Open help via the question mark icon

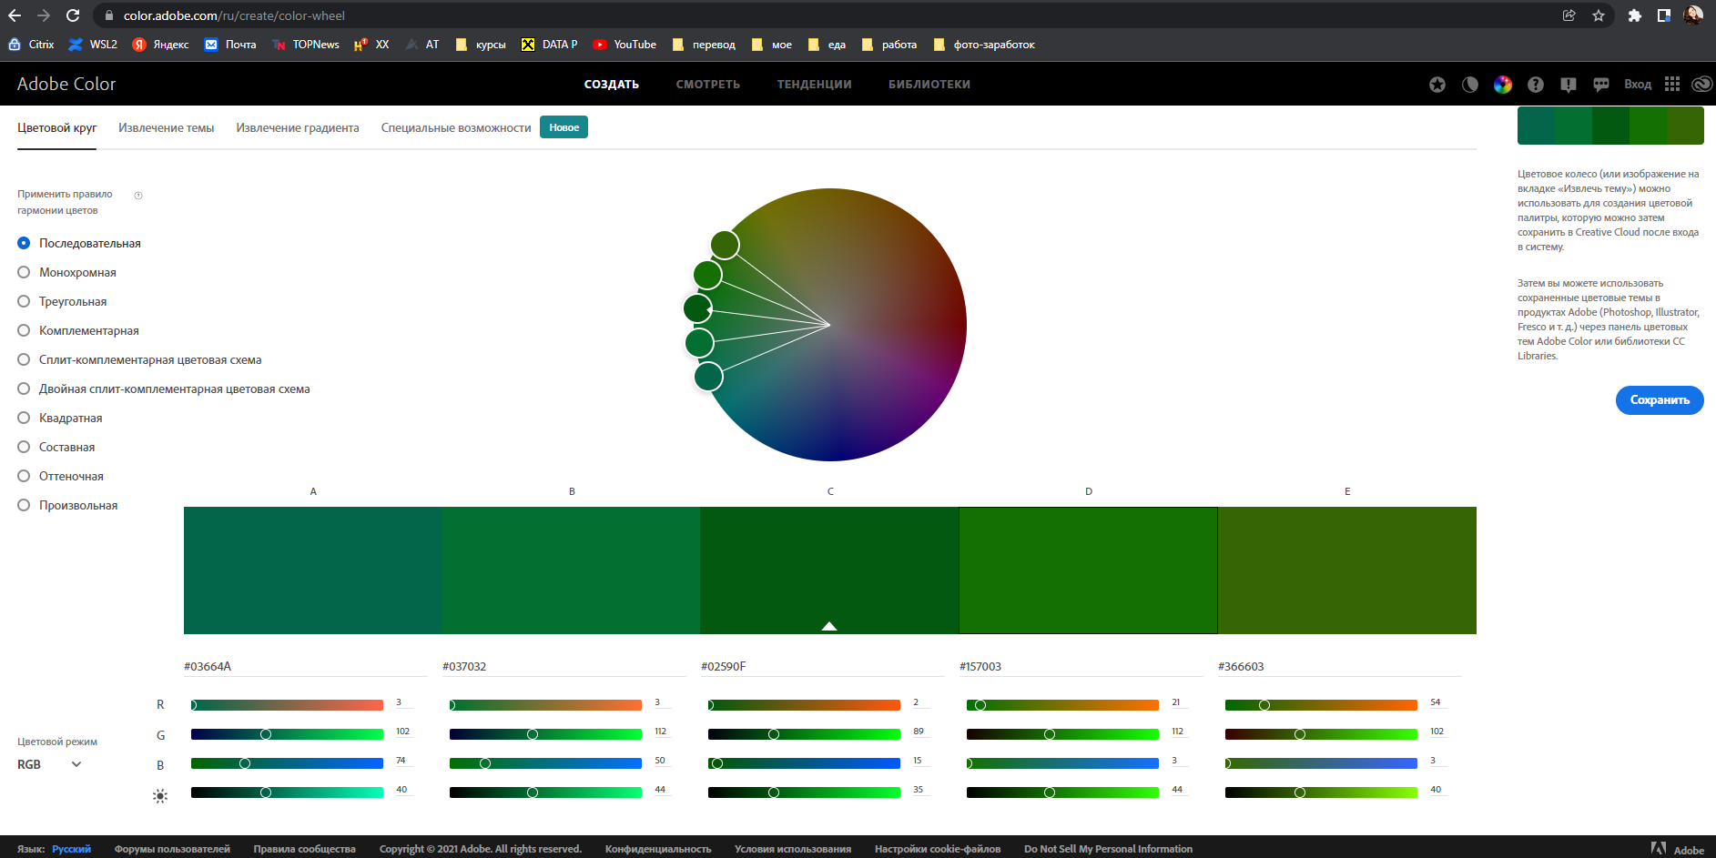click(1536, 85)
